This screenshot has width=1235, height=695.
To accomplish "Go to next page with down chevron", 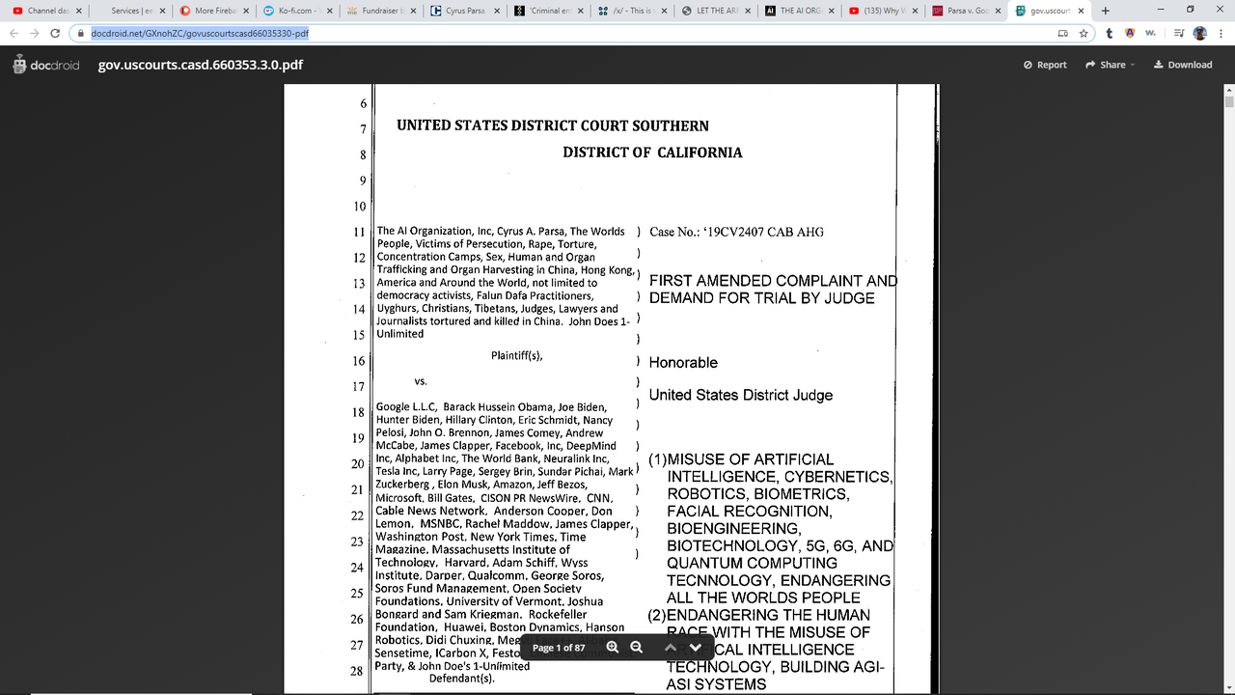I will 695,647.
